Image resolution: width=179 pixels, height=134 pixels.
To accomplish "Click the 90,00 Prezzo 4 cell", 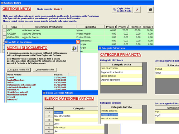I will point(147,30).
